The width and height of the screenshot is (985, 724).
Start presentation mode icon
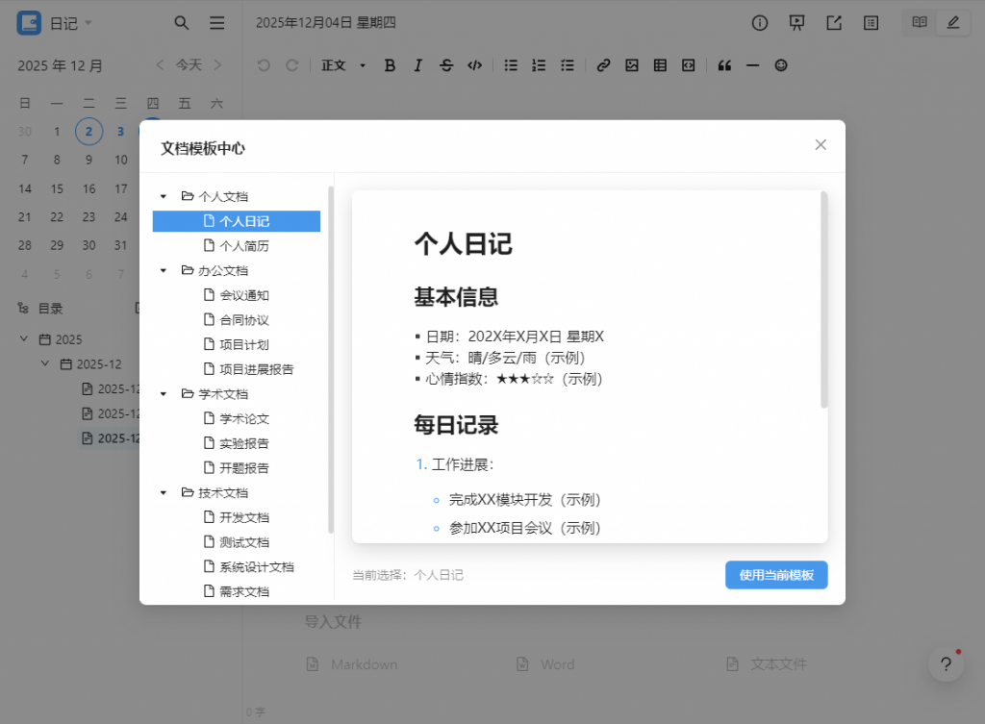796,23
